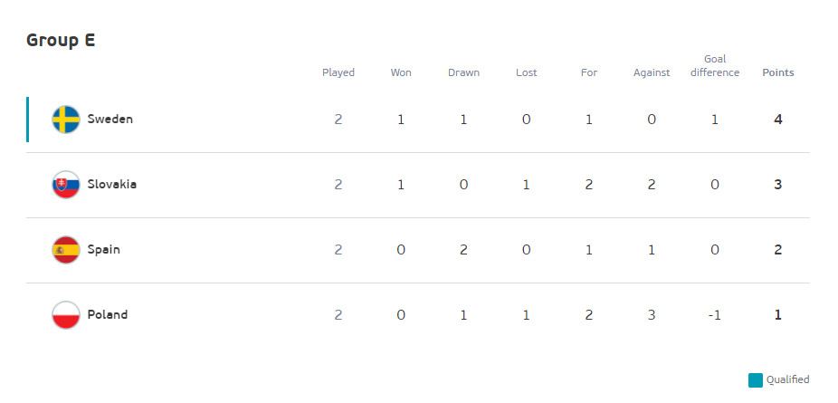The height and width of the screenshot is (403, 838).
Task: Select the Lost column header
Action: [526, 72]
